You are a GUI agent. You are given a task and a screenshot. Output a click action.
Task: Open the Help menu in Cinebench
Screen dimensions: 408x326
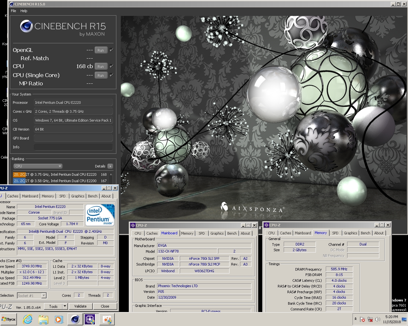tap(24, 11)
